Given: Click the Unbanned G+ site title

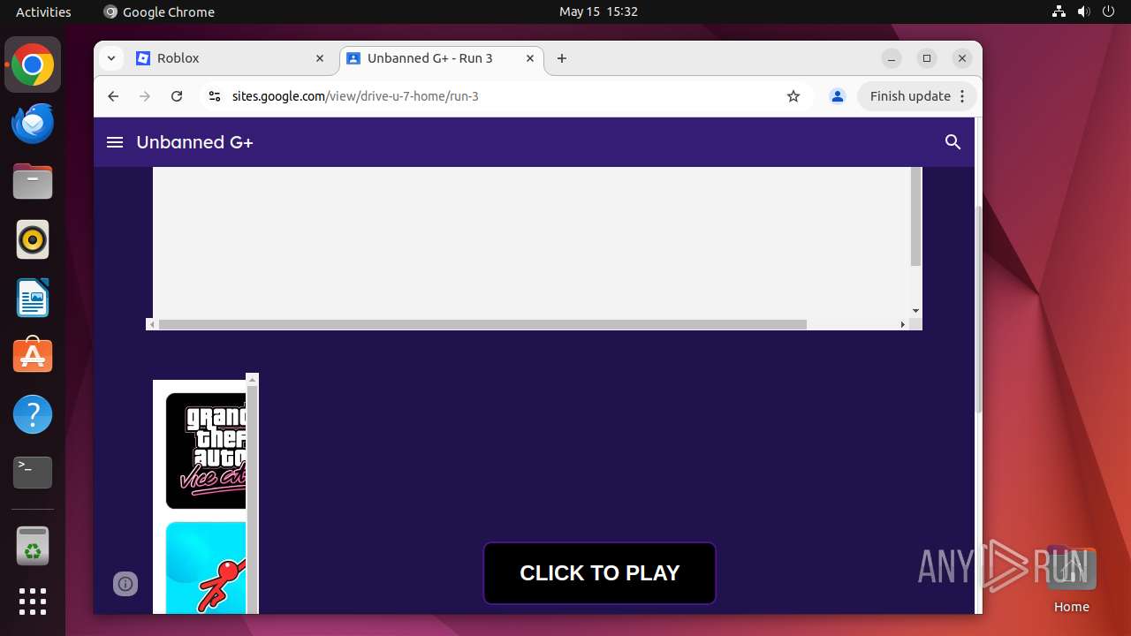Looking at the screenshot, I should coord(194,142).
